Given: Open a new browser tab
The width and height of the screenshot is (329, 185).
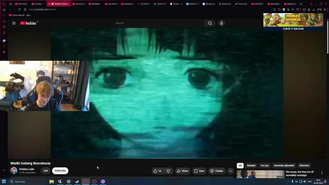Looking at the screenshot, I should (301, 4).
